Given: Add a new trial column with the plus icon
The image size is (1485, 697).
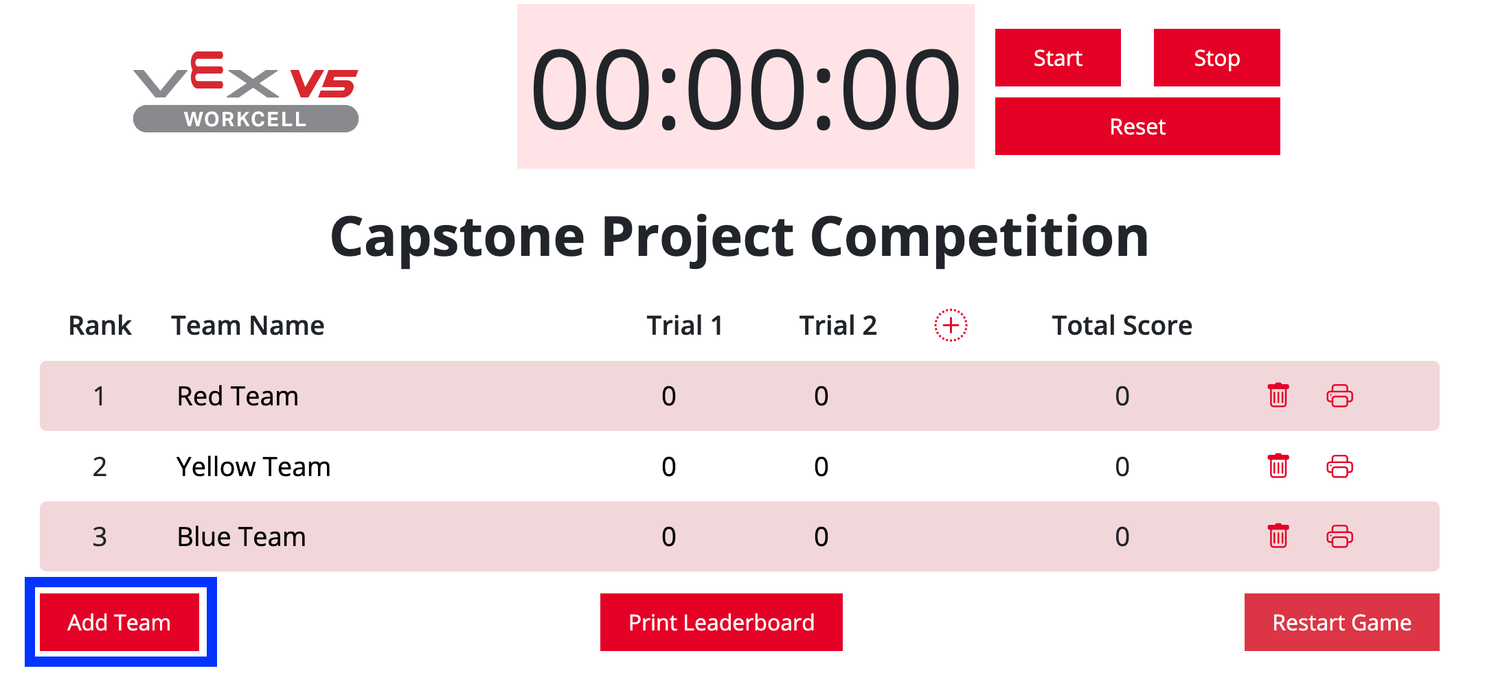Looking at the screenshot, I should tap(950, 325).
